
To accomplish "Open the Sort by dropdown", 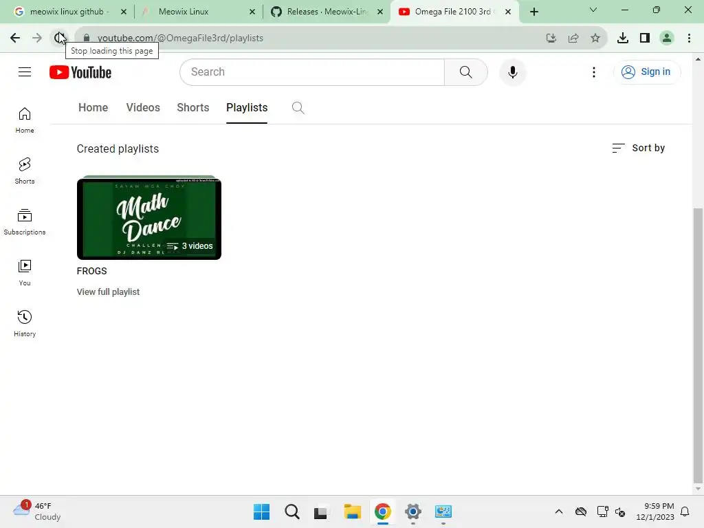I will (638, 148).
